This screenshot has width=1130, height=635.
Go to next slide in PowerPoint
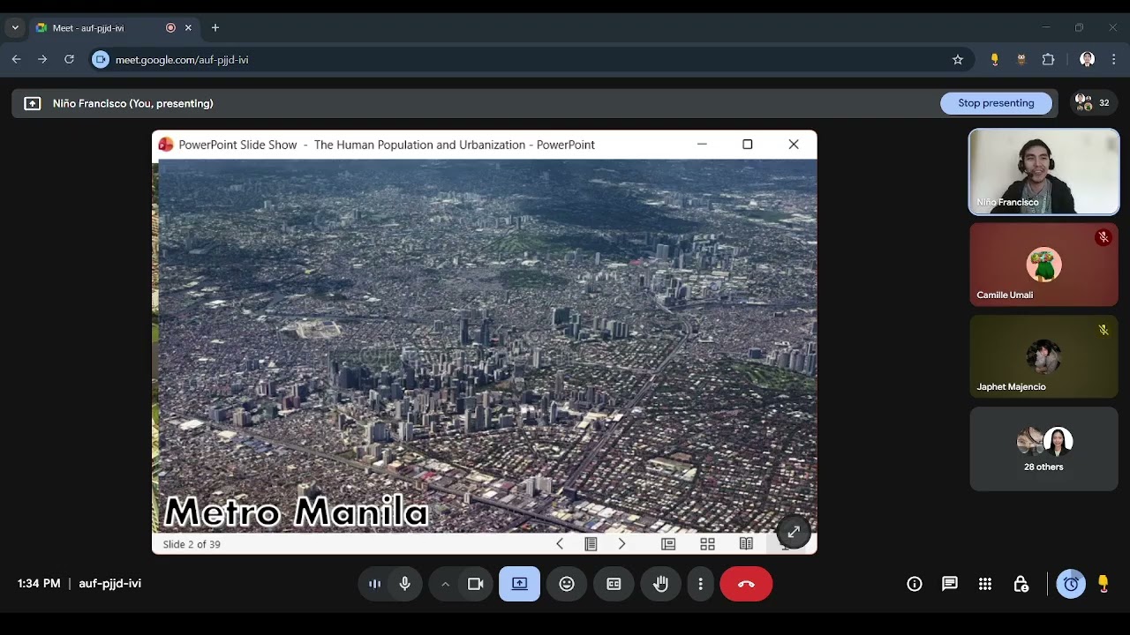tap(621, 544)
